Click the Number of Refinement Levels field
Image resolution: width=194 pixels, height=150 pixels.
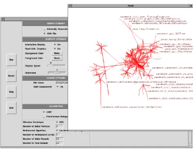coord(58,135)
